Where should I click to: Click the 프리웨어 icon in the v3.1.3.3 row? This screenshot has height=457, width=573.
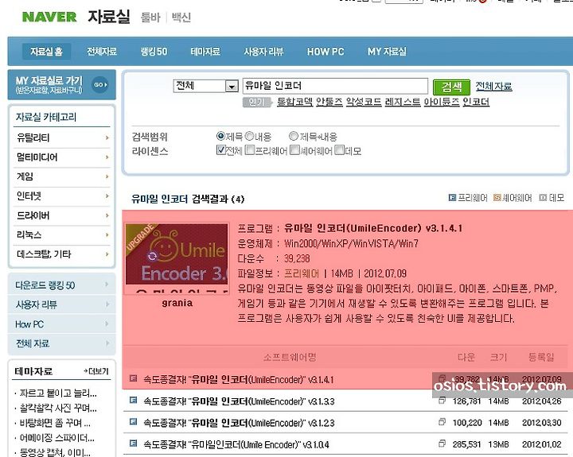click(x=134, y=400)
